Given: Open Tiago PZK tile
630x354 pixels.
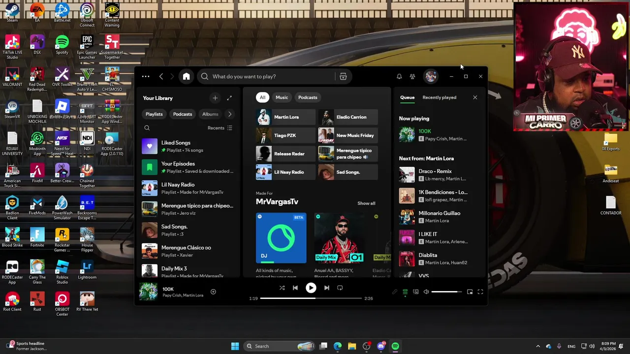Looking at the screenshot, I should (285, 135).
